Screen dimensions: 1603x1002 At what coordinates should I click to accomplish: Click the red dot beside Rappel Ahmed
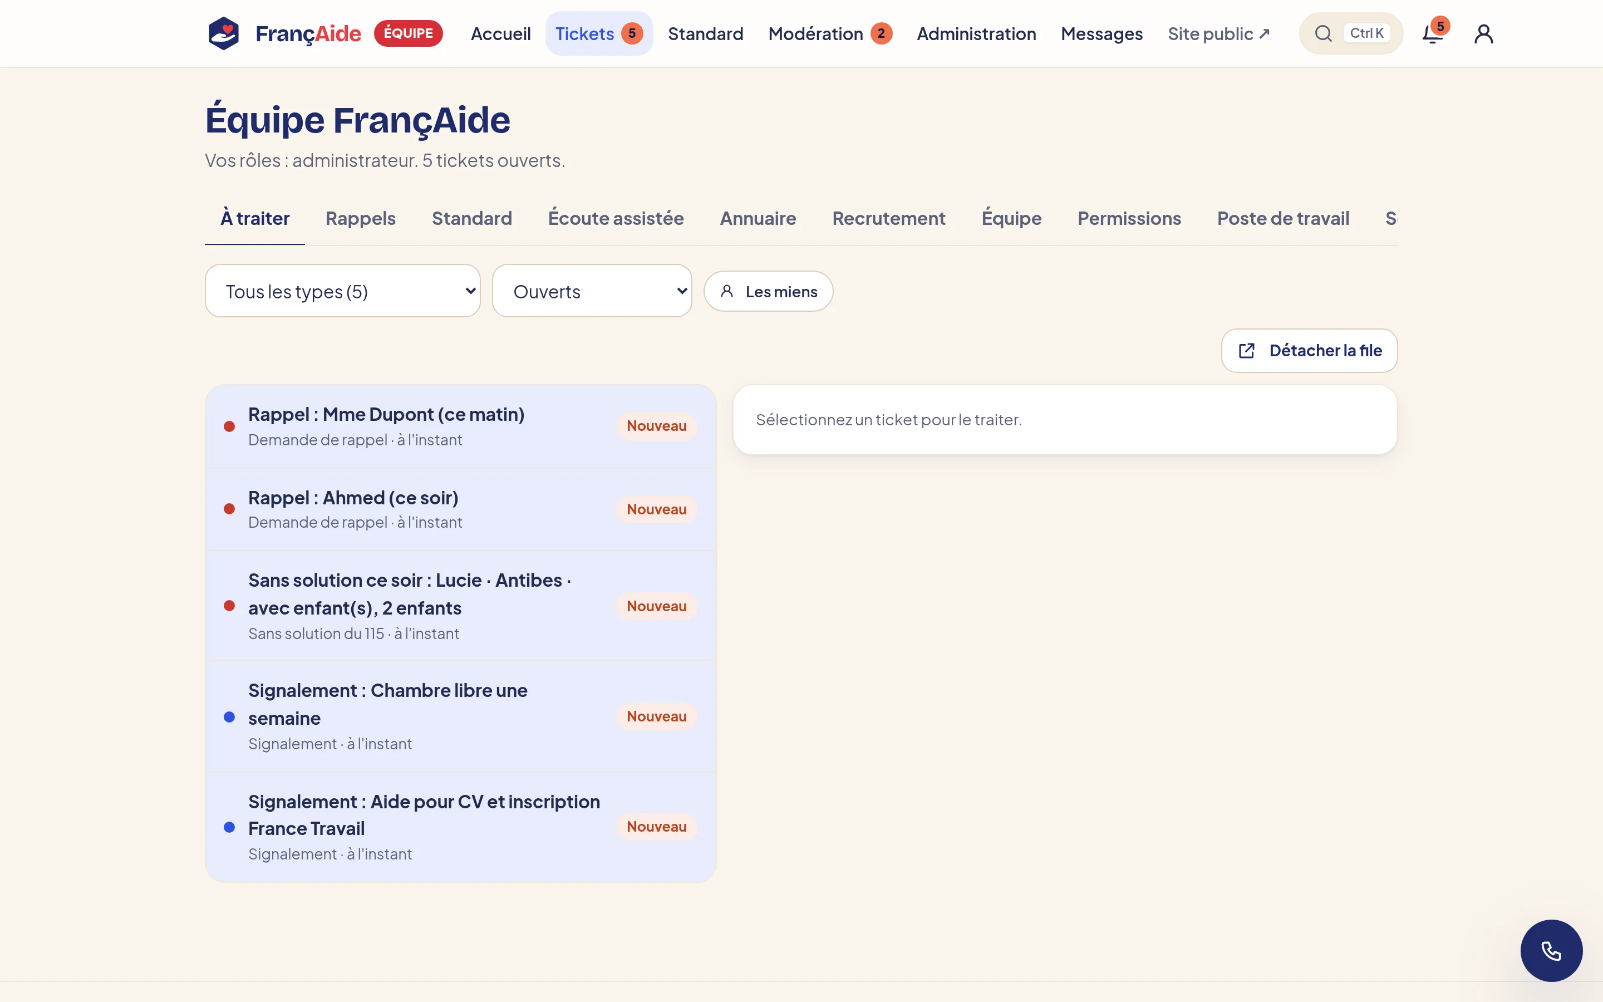[229, 509]
